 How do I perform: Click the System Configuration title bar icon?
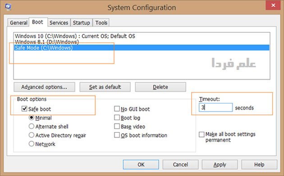pos(8,7)
